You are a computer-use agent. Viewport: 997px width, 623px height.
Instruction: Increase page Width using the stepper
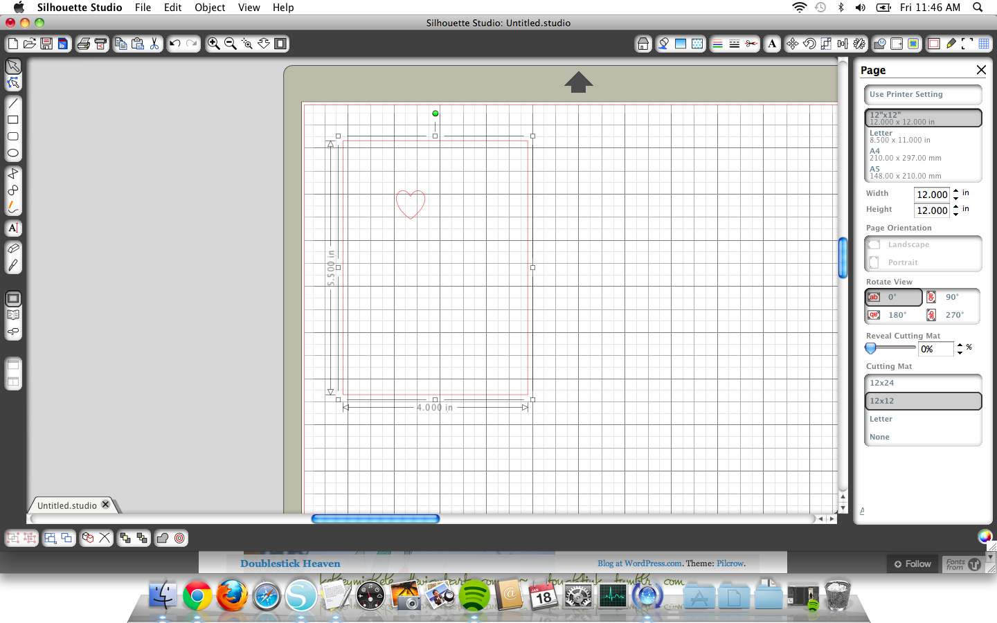coord(955,192)
